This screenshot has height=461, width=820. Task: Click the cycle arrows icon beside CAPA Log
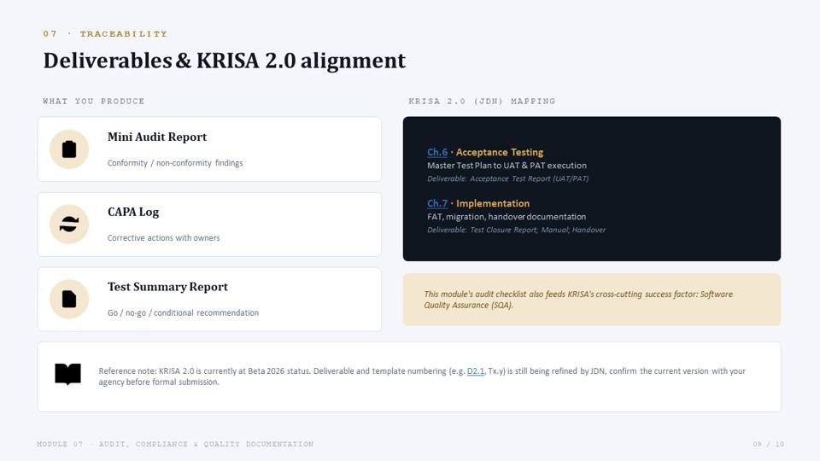tap(69, 225)
